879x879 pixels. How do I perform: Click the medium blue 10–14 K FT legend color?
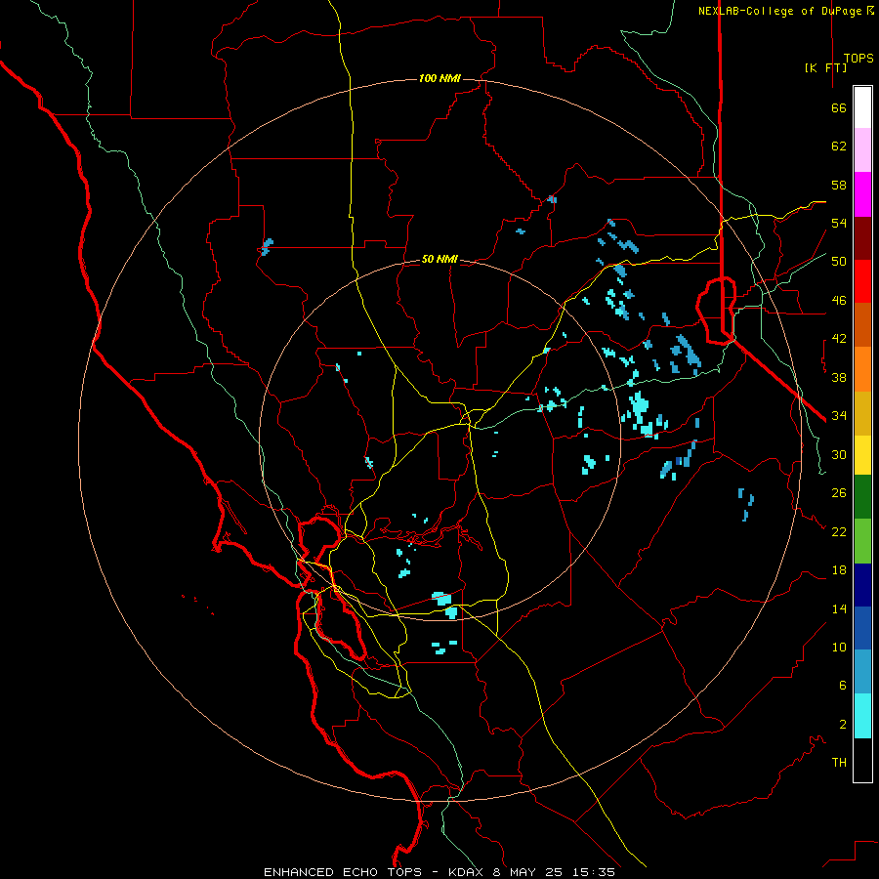click(862, 628)
